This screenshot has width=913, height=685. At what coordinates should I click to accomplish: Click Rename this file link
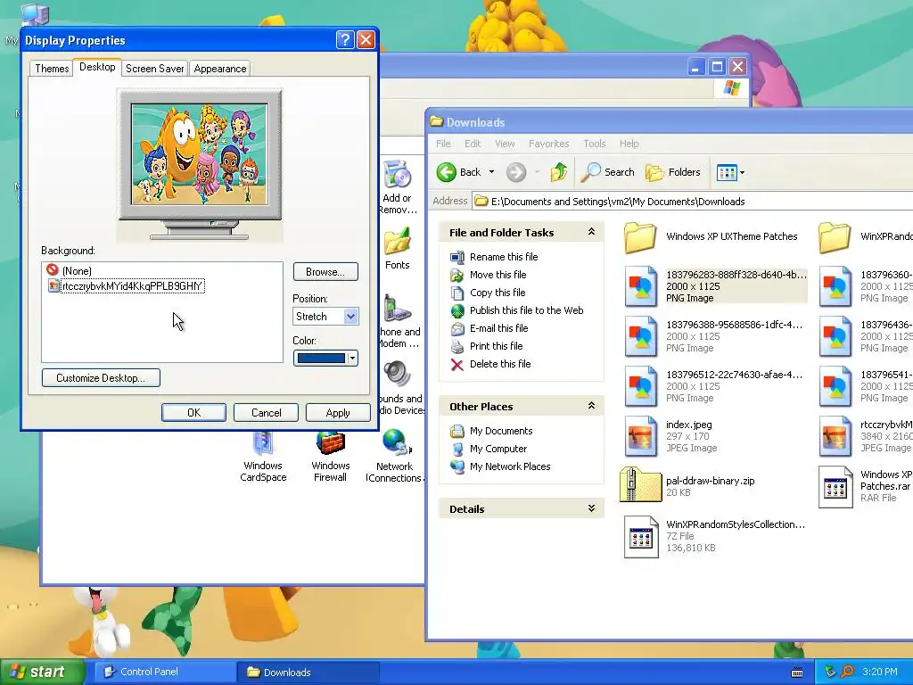click(x=504, y=257)
